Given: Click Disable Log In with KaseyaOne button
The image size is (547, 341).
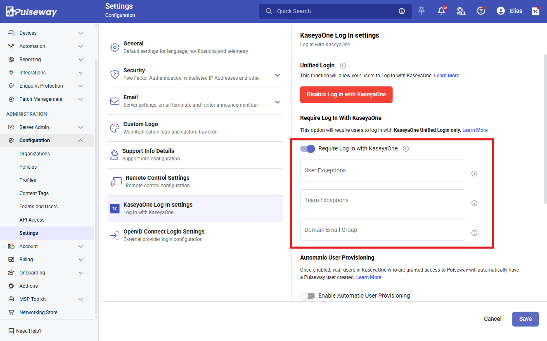Looking at the screenshot, I should click(346, 94).
